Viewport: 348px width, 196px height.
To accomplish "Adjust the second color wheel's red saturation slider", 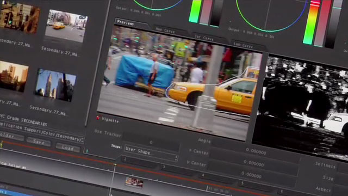I will [322, 23].
